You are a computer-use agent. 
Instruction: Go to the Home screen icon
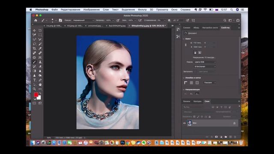[x=36, y=21]
